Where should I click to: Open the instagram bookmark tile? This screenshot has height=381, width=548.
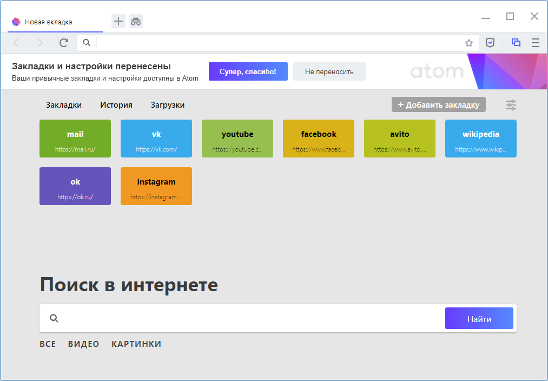tap(156, 186)
